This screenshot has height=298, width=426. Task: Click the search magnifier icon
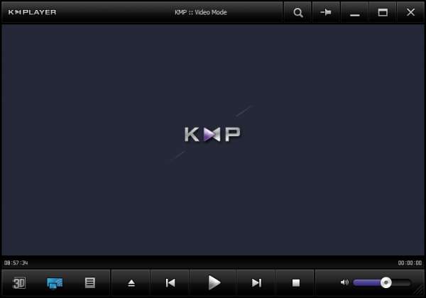tap(297, 13)
